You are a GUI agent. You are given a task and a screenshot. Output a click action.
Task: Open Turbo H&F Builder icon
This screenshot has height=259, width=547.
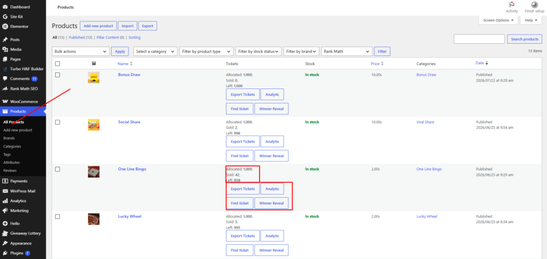pyautogui.click(x=5, y=69)
